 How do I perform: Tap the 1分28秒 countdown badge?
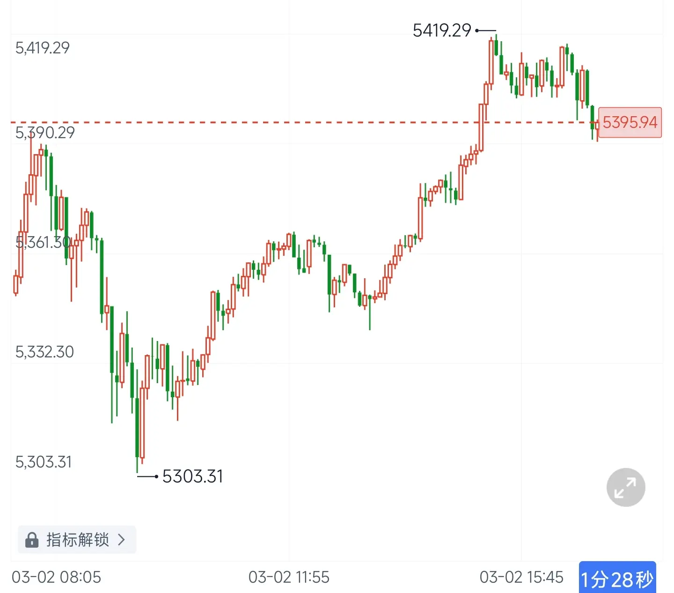(x=617, y=578)
